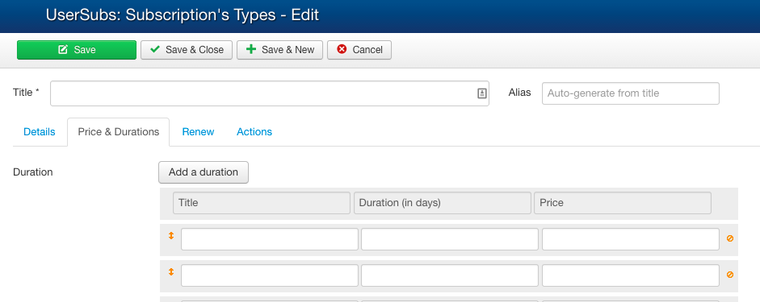Switch to the Details tab
The width and height of the screenshot is (760, 302).
click(x=40, y=132)
